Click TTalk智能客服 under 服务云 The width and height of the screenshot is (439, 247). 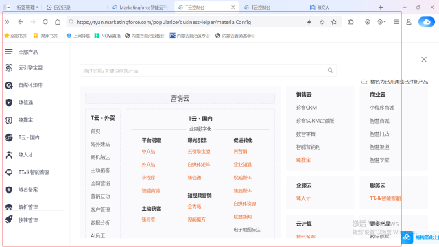(385, 198)
